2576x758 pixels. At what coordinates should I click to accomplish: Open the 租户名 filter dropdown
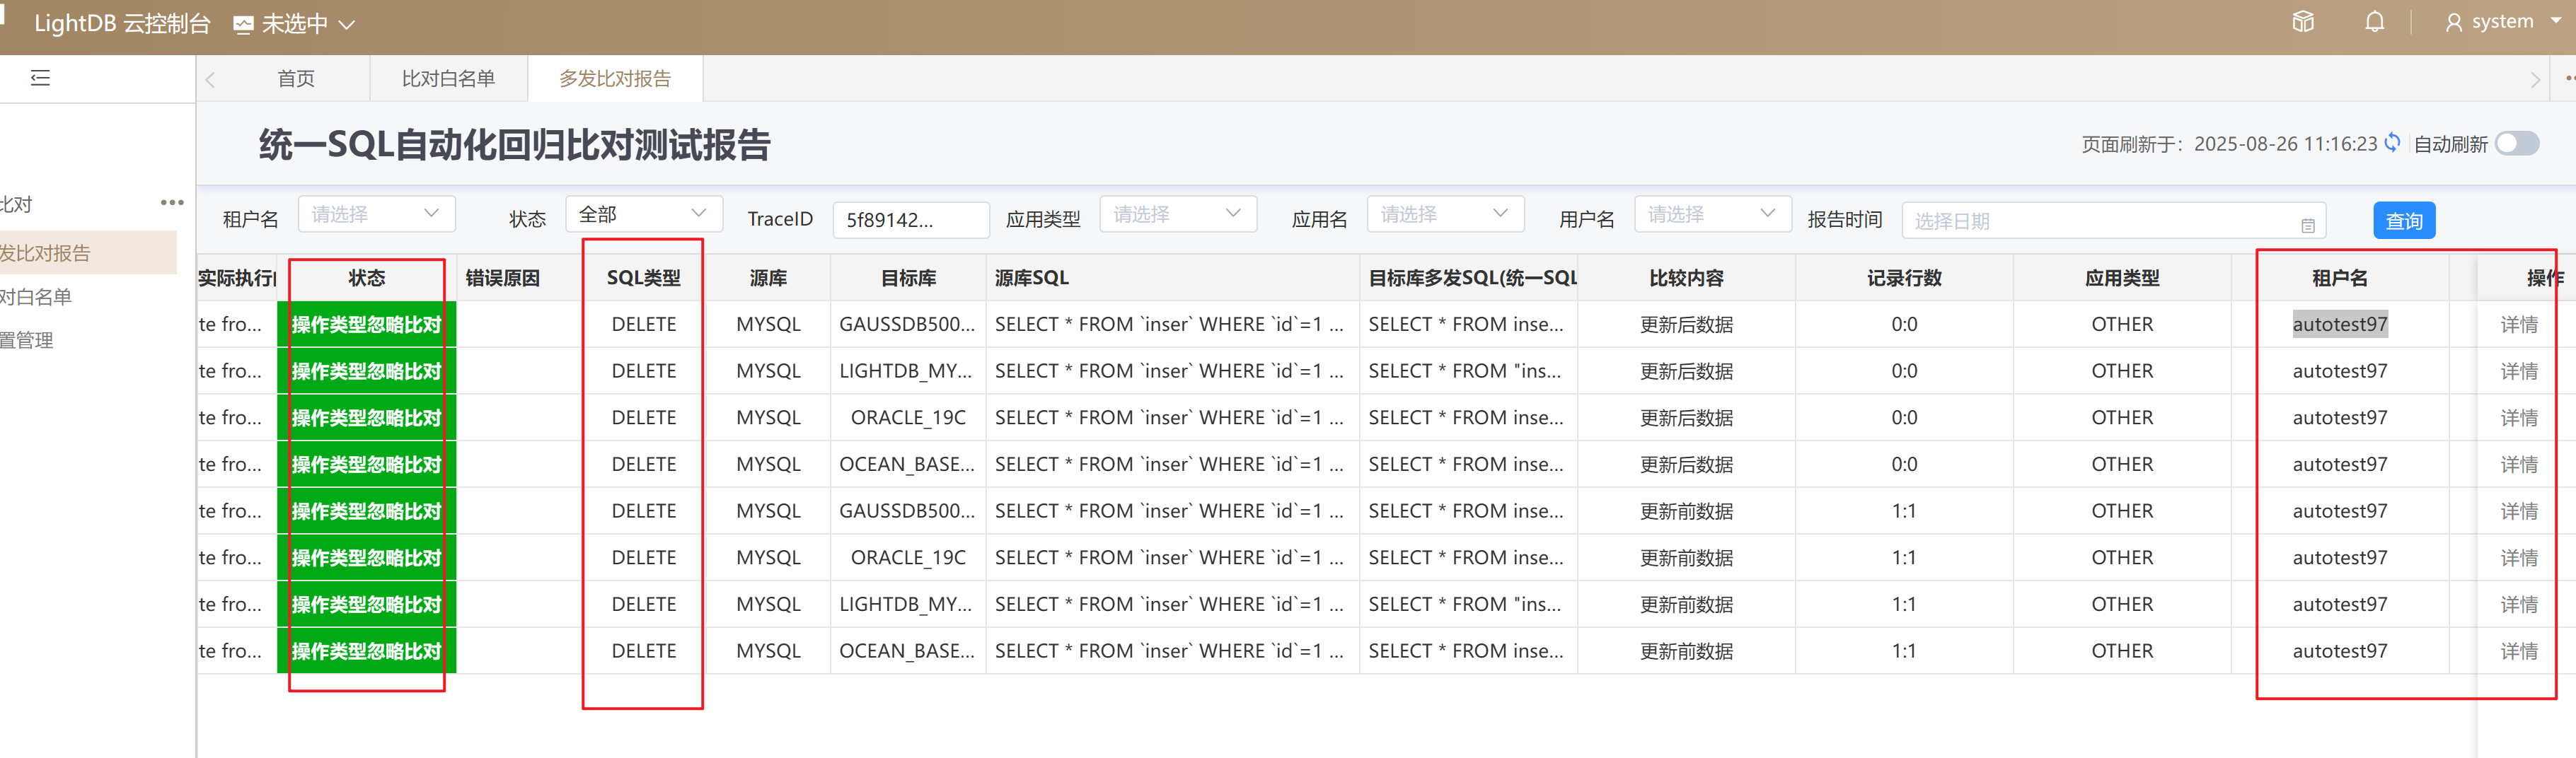[376, 214]
